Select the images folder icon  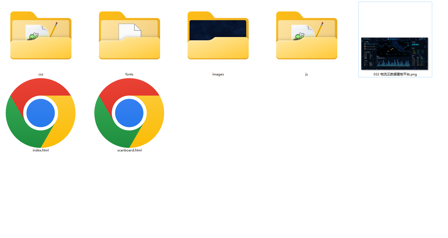point(218,35)
